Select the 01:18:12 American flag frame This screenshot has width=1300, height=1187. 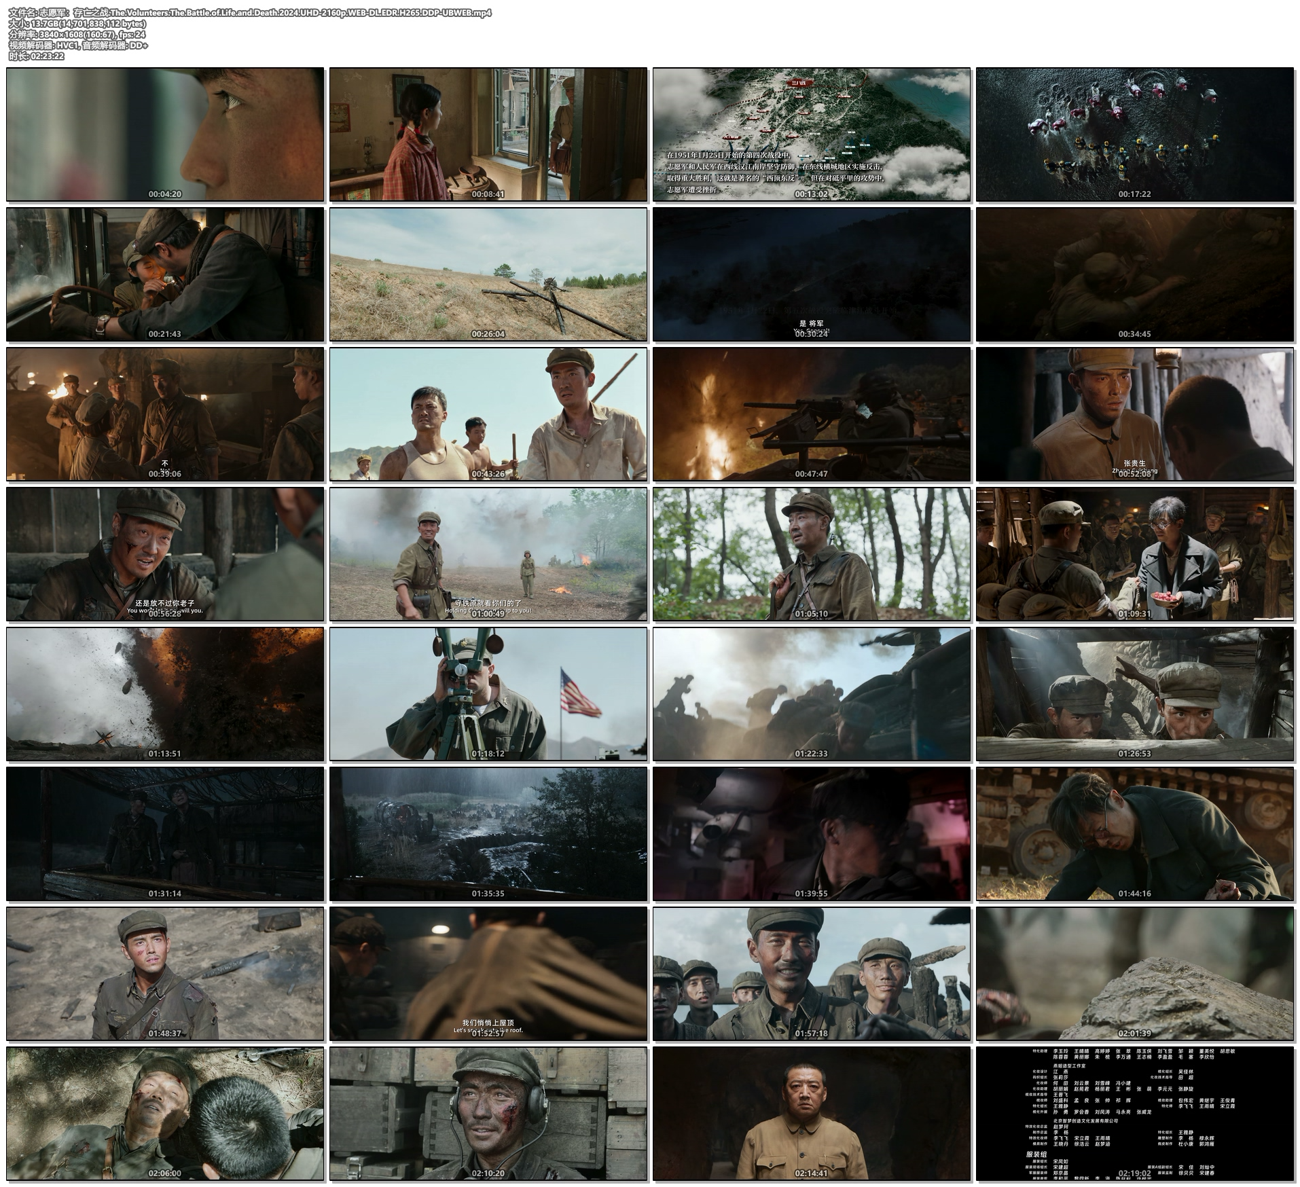488,694
